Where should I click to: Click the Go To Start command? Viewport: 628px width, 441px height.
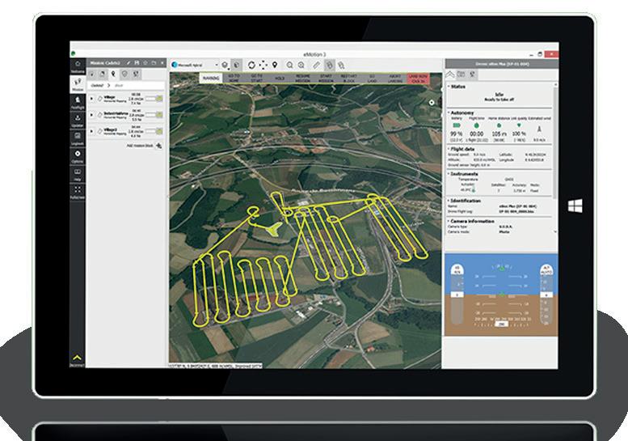click(256, 78)
